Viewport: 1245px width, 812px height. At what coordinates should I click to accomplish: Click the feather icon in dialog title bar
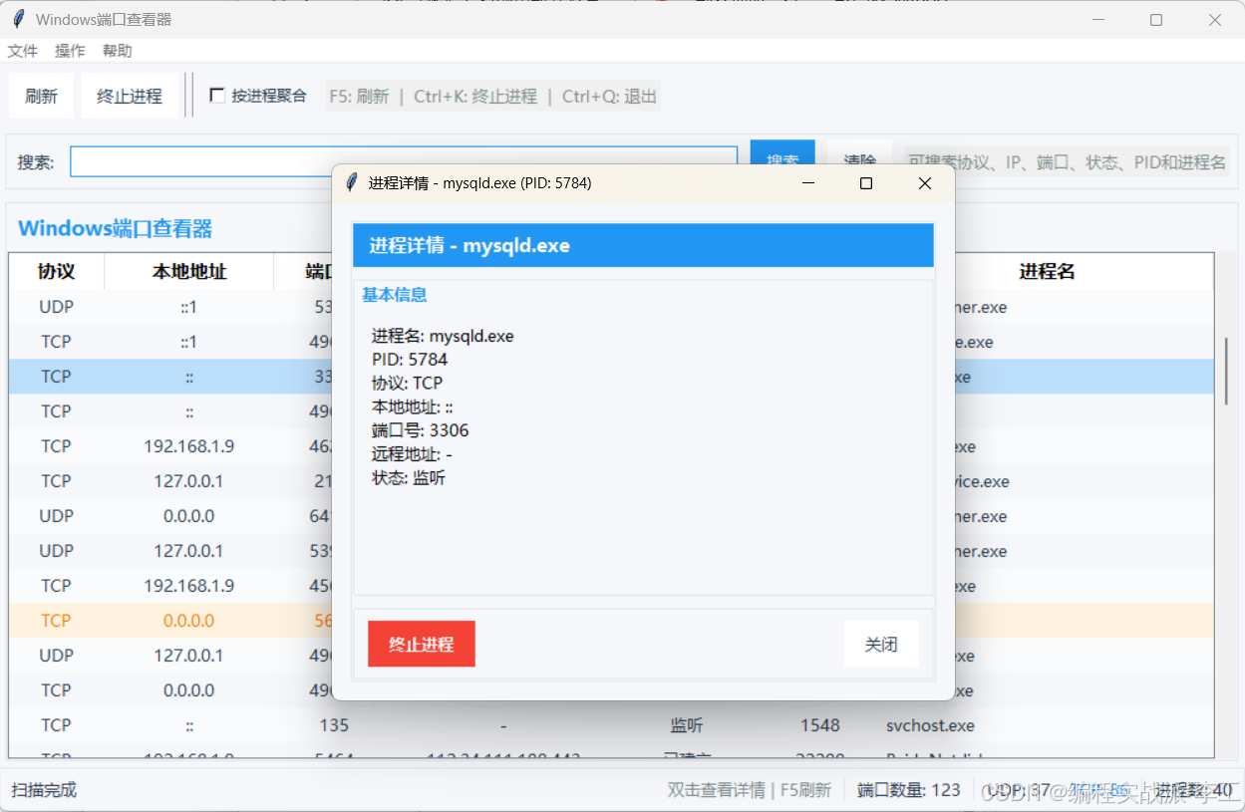351,183
